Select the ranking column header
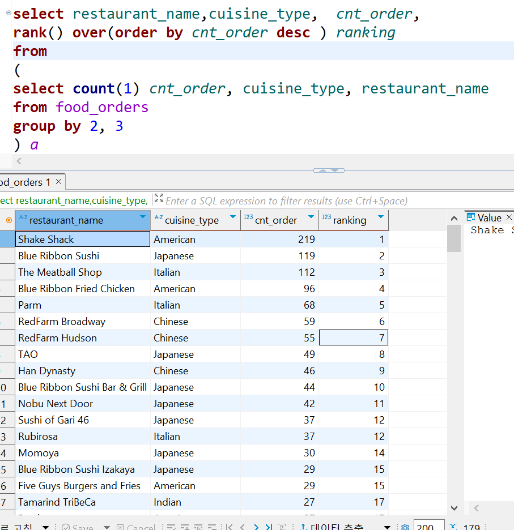The image size is (514, 530). click(x=354, y=220)
